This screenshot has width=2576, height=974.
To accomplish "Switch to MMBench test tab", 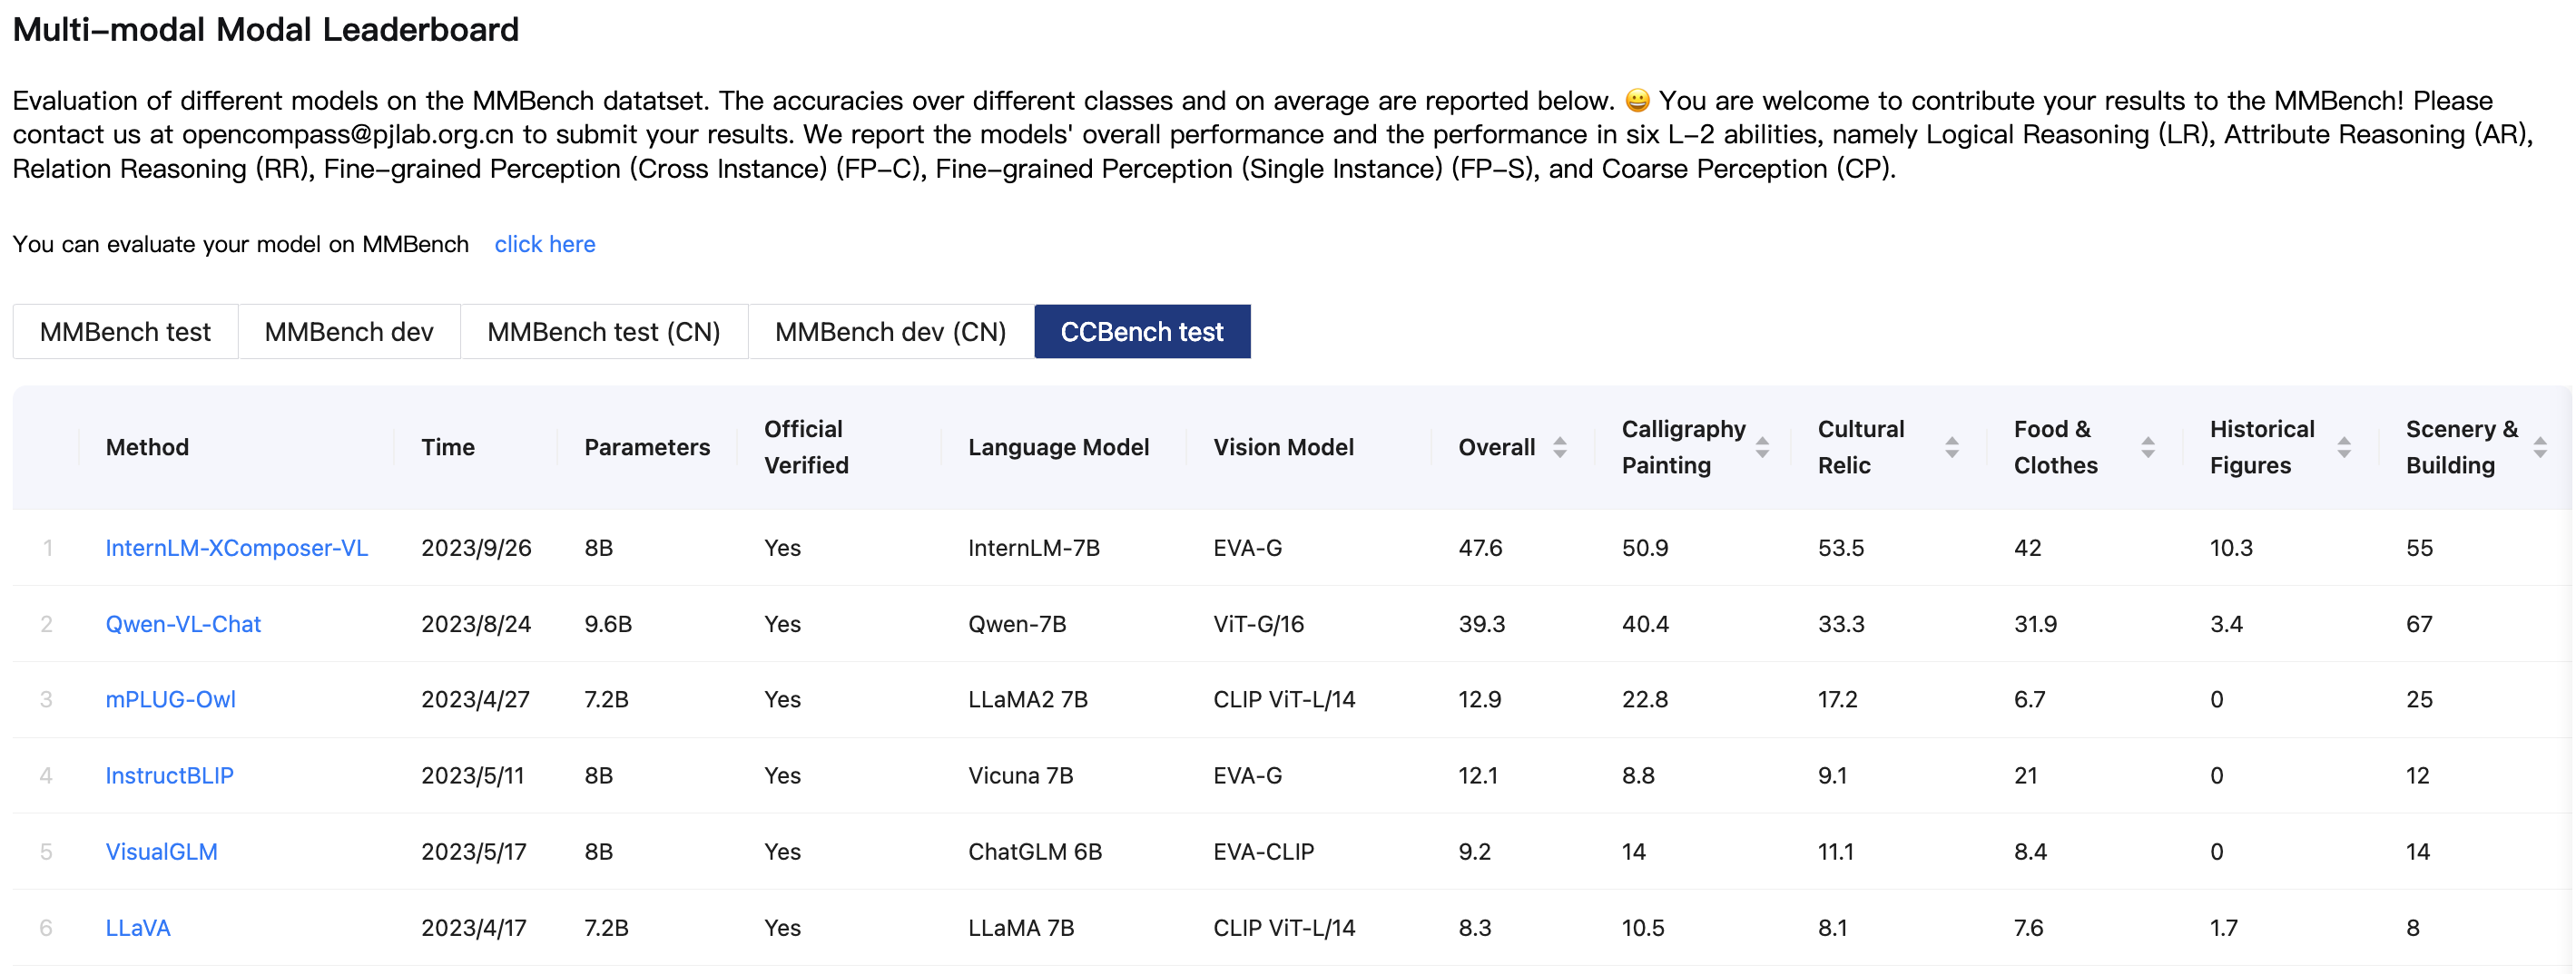I will click(x=125, y=332).
